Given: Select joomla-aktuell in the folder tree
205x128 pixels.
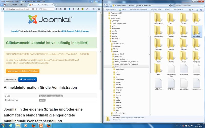Looking at the screenshot, I should pyautogui.click(x=119, y=54).
